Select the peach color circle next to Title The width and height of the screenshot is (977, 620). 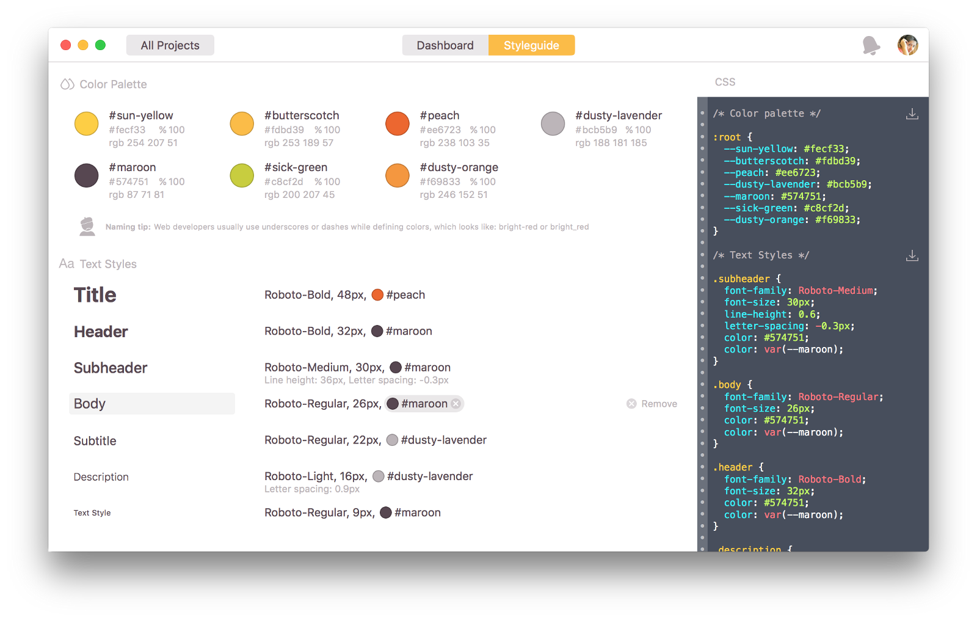click(x=377, y=294)
